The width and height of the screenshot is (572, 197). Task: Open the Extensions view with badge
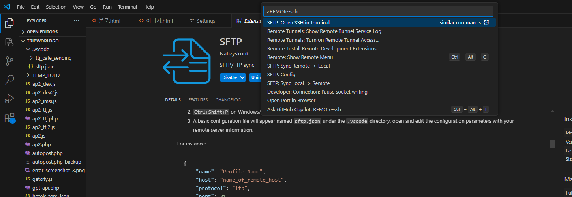[x=9, y=118]
